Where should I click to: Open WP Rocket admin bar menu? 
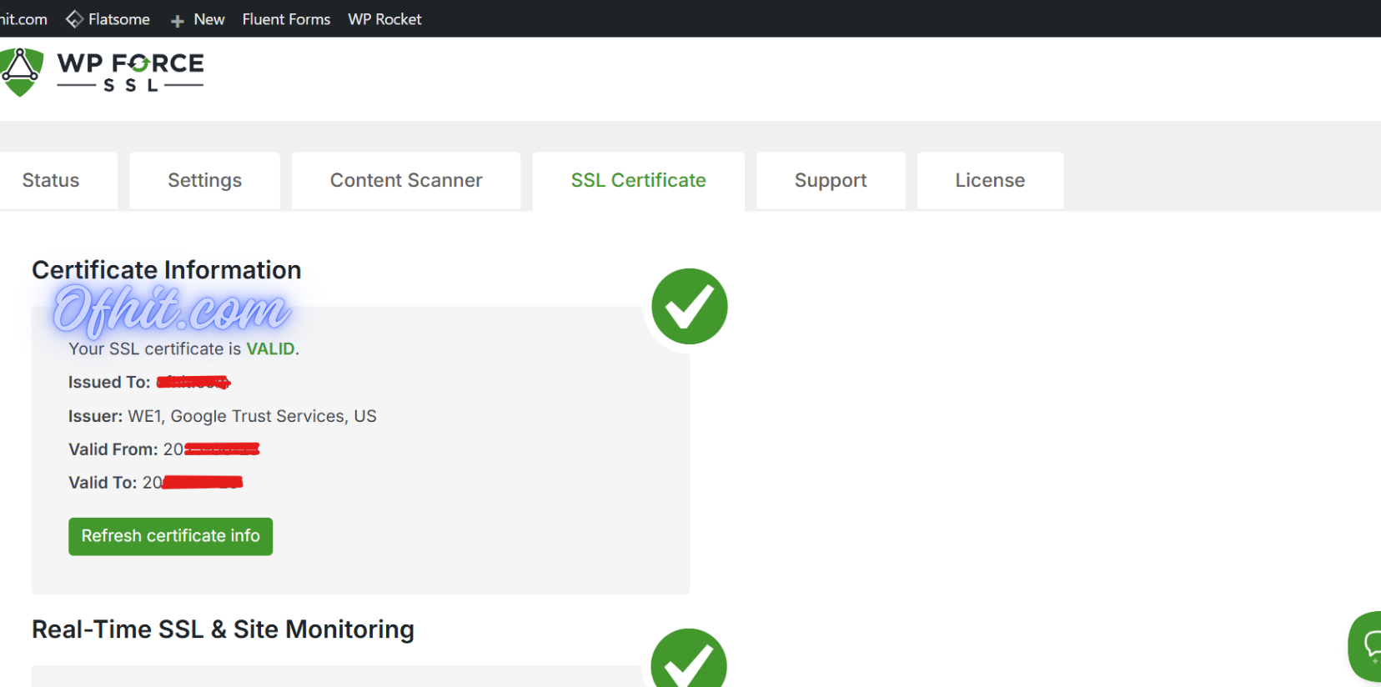pyautogui.click(x=384, y=19)
